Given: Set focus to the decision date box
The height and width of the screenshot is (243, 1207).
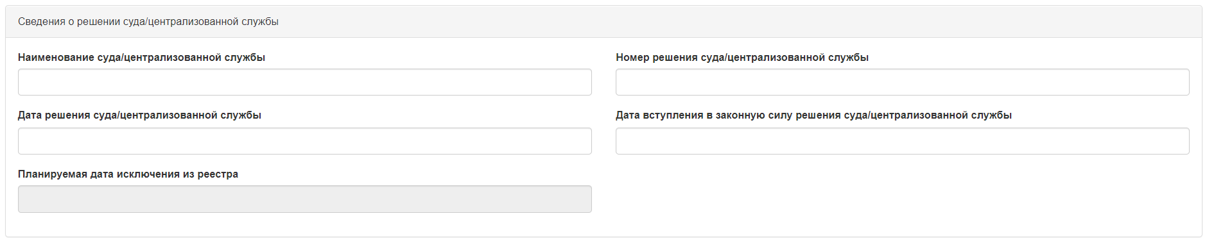Looking at the screenshot, I should (x=305, y=141).
